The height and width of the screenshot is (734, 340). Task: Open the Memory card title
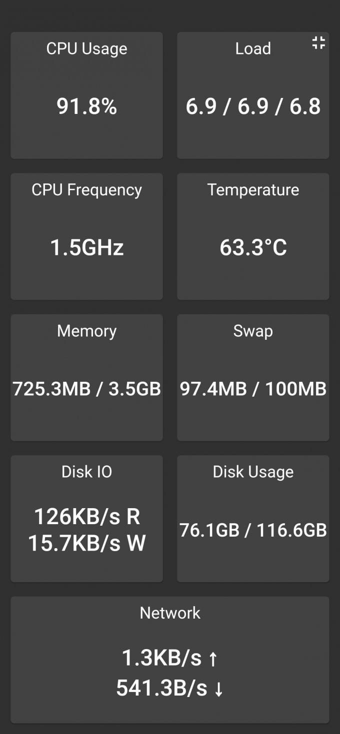pos(86,331)
